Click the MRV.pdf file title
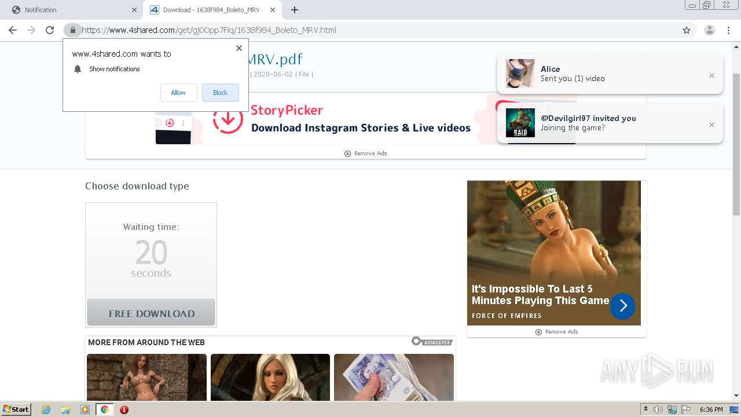Viewport: 741px width, 417px height. tap(274, 59)
